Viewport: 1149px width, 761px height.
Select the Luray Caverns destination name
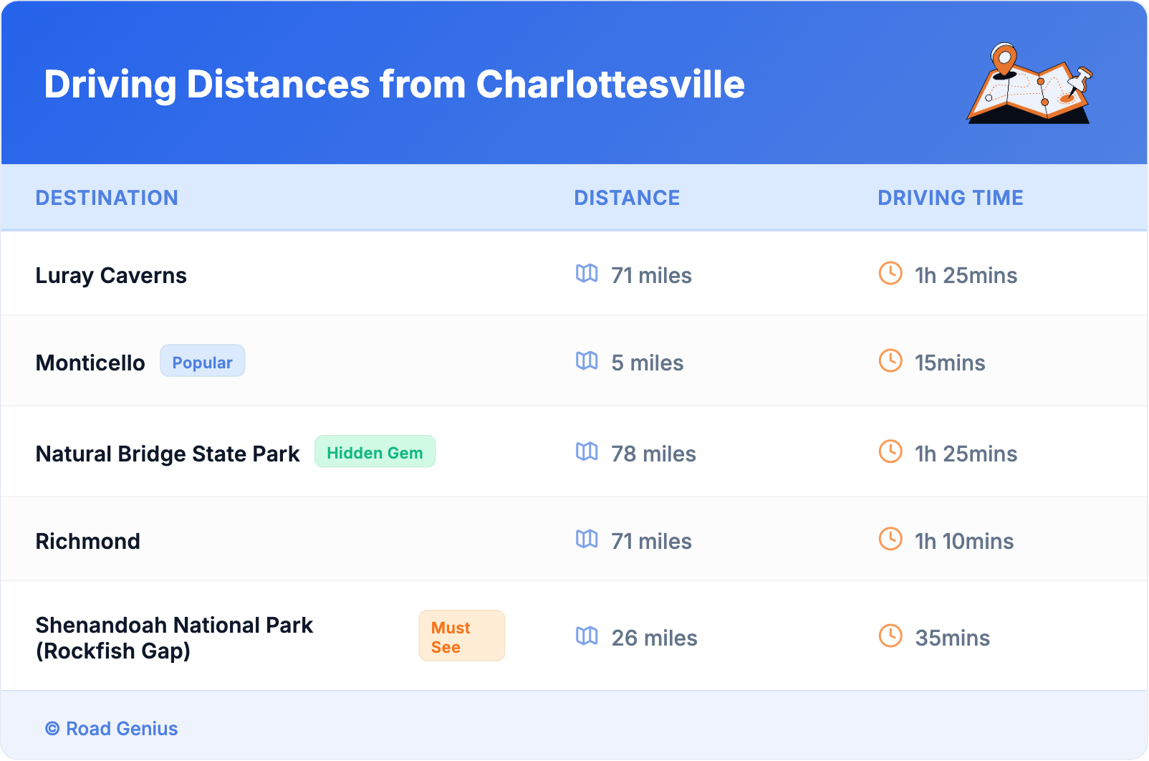[x=111, y=275]
